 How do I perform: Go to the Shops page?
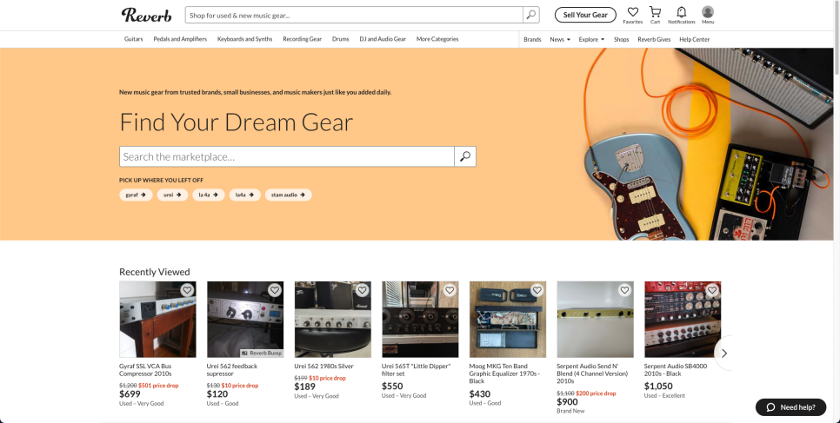[622, 39]
